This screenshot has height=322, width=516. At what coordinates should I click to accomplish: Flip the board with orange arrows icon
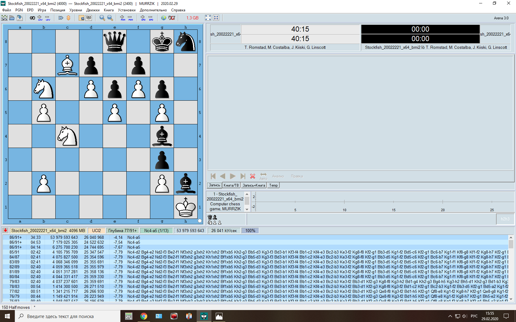(x=69, y=18)
